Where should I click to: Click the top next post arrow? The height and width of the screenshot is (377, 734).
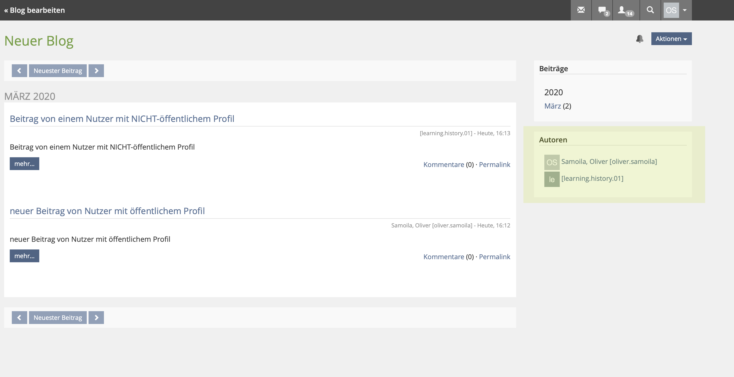point(96,71)
